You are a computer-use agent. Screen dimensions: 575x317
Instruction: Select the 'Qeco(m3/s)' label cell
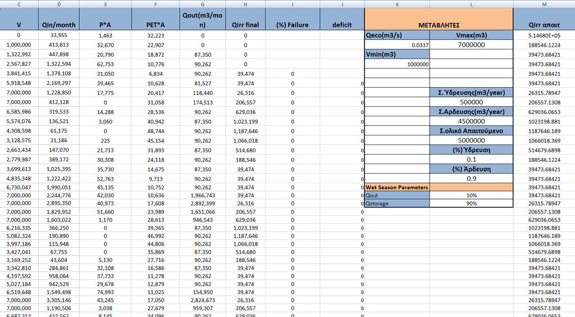(x=397, y=35)
